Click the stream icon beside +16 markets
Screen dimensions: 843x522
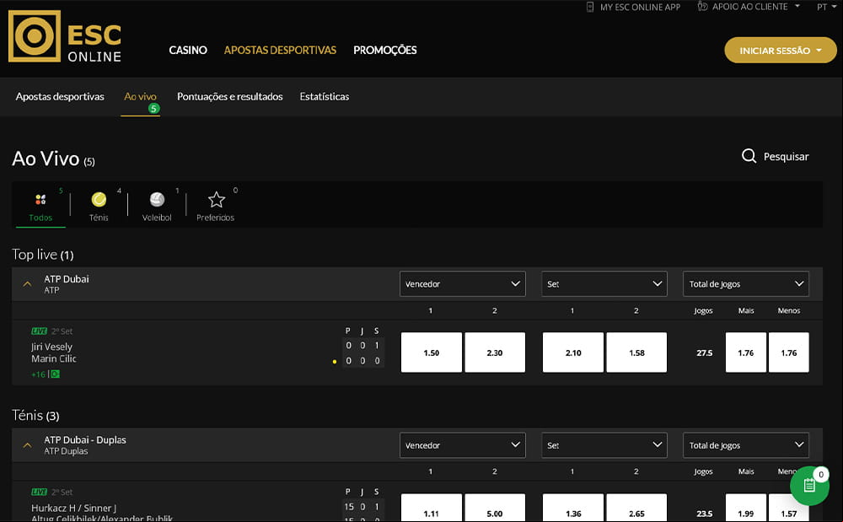[55, 374]
